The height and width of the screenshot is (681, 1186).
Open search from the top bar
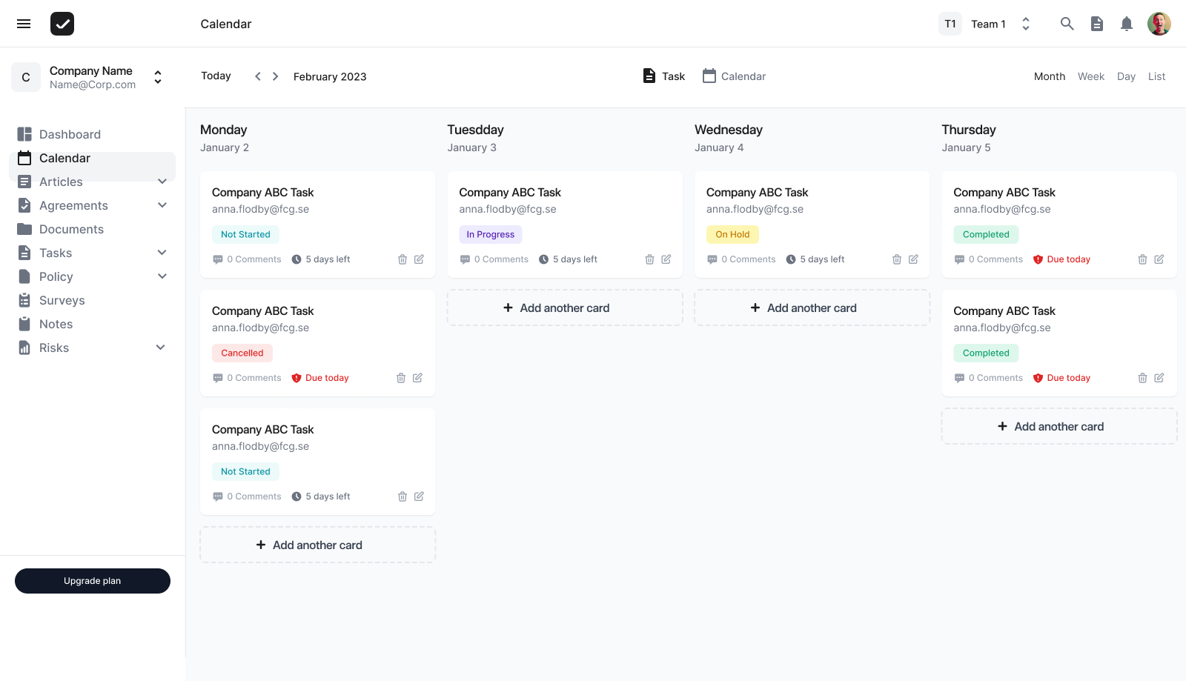1067,23
